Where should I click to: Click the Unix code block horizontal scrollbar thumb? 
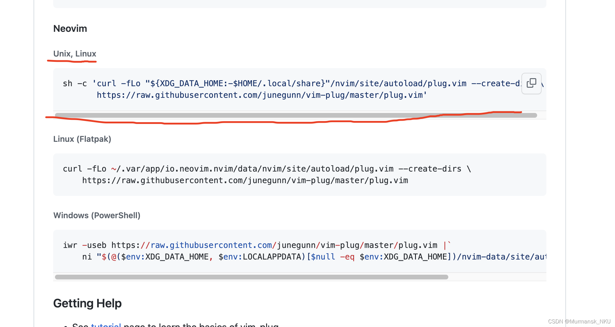(296, 115)
